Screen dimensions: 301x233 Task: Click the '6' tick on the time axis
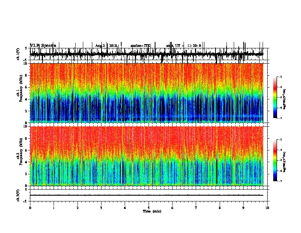[x=173, y=208]
